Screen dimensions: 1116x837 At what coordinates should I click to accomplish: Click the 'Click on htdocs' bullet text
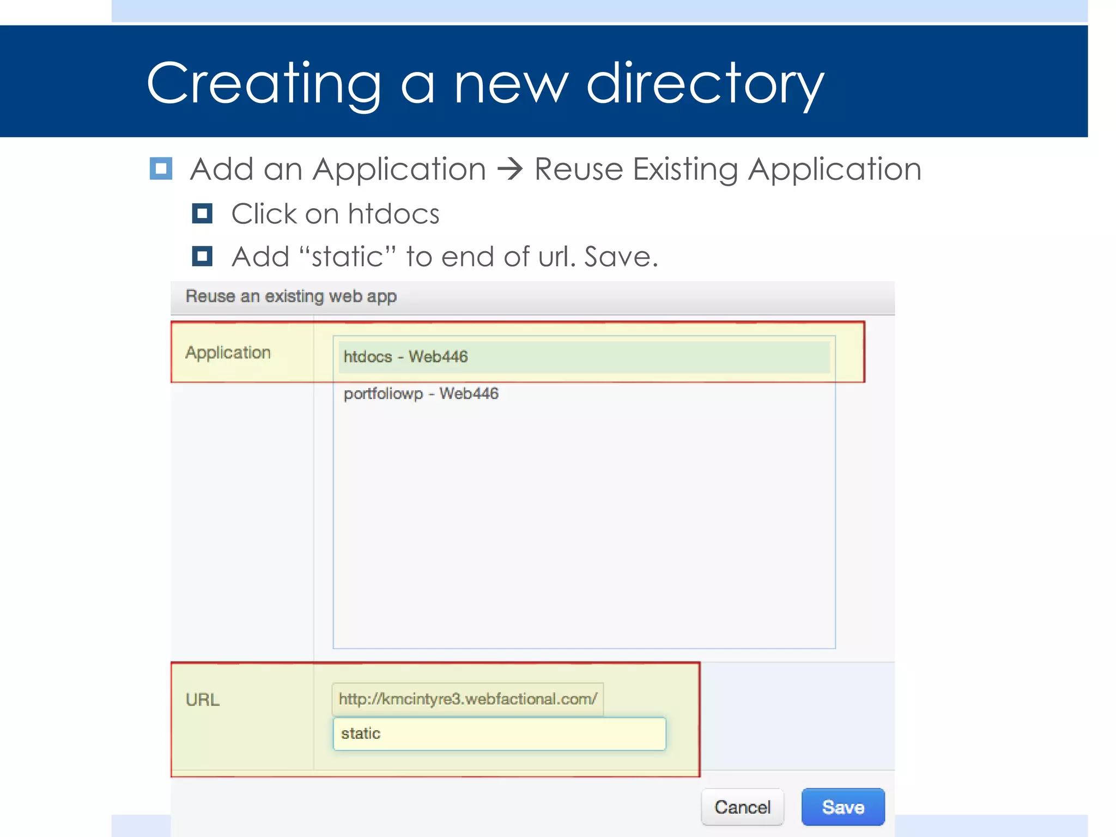click(x=335, y=214)
